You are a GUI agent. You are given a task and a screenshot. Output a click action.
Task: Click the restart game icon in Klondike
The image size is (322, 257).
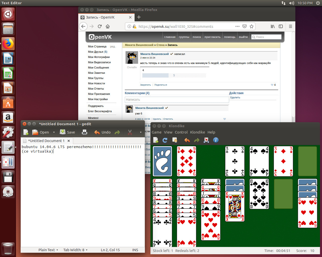click(x=165, y=140)
